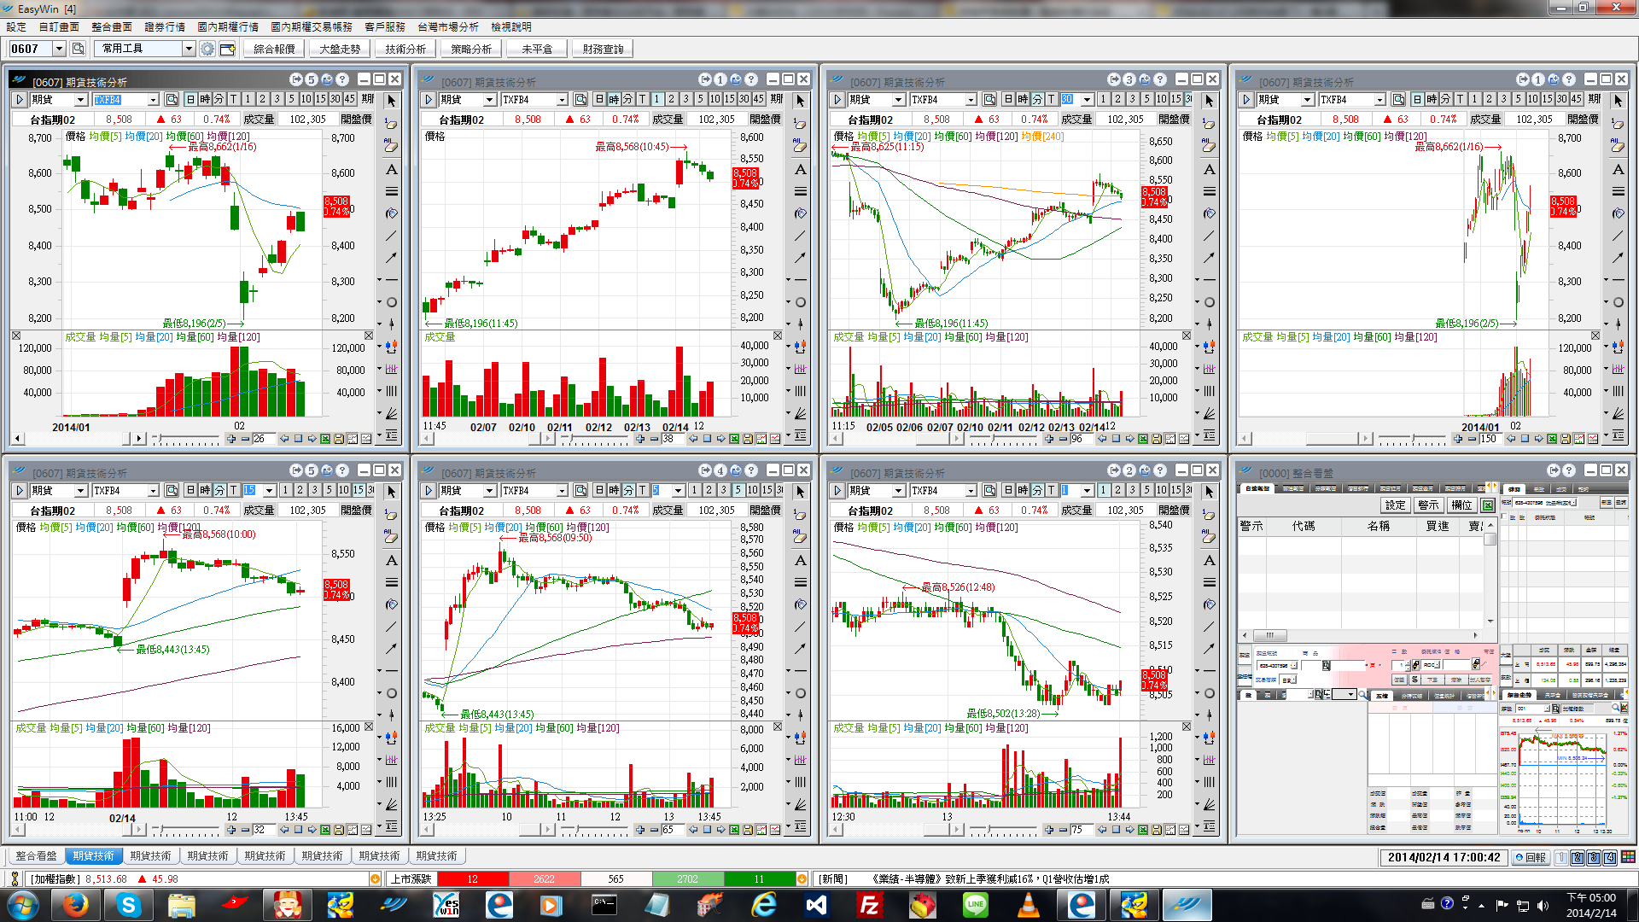
Task: Switch to workspace page 2 button
Action: 1578,857
